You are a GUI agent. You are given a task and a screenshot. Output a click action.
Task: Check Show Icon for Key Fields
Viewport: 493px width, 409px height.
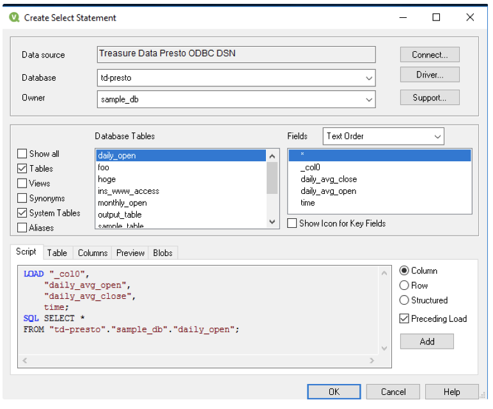[x=292, y=223]
